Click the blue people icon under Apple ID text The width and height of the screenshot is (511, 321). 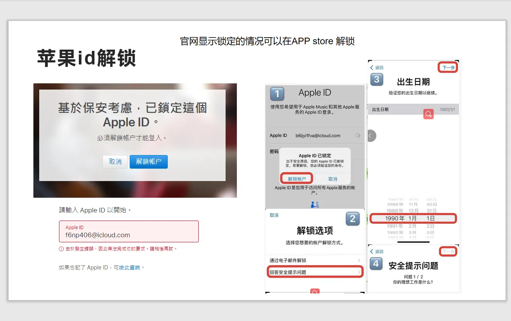click(315, 204)
